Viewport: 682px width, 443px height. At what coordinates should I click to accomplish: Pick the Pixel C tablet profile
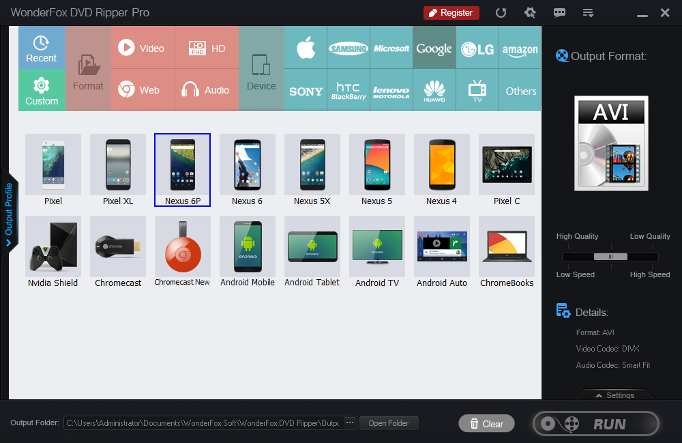point(507,170)
